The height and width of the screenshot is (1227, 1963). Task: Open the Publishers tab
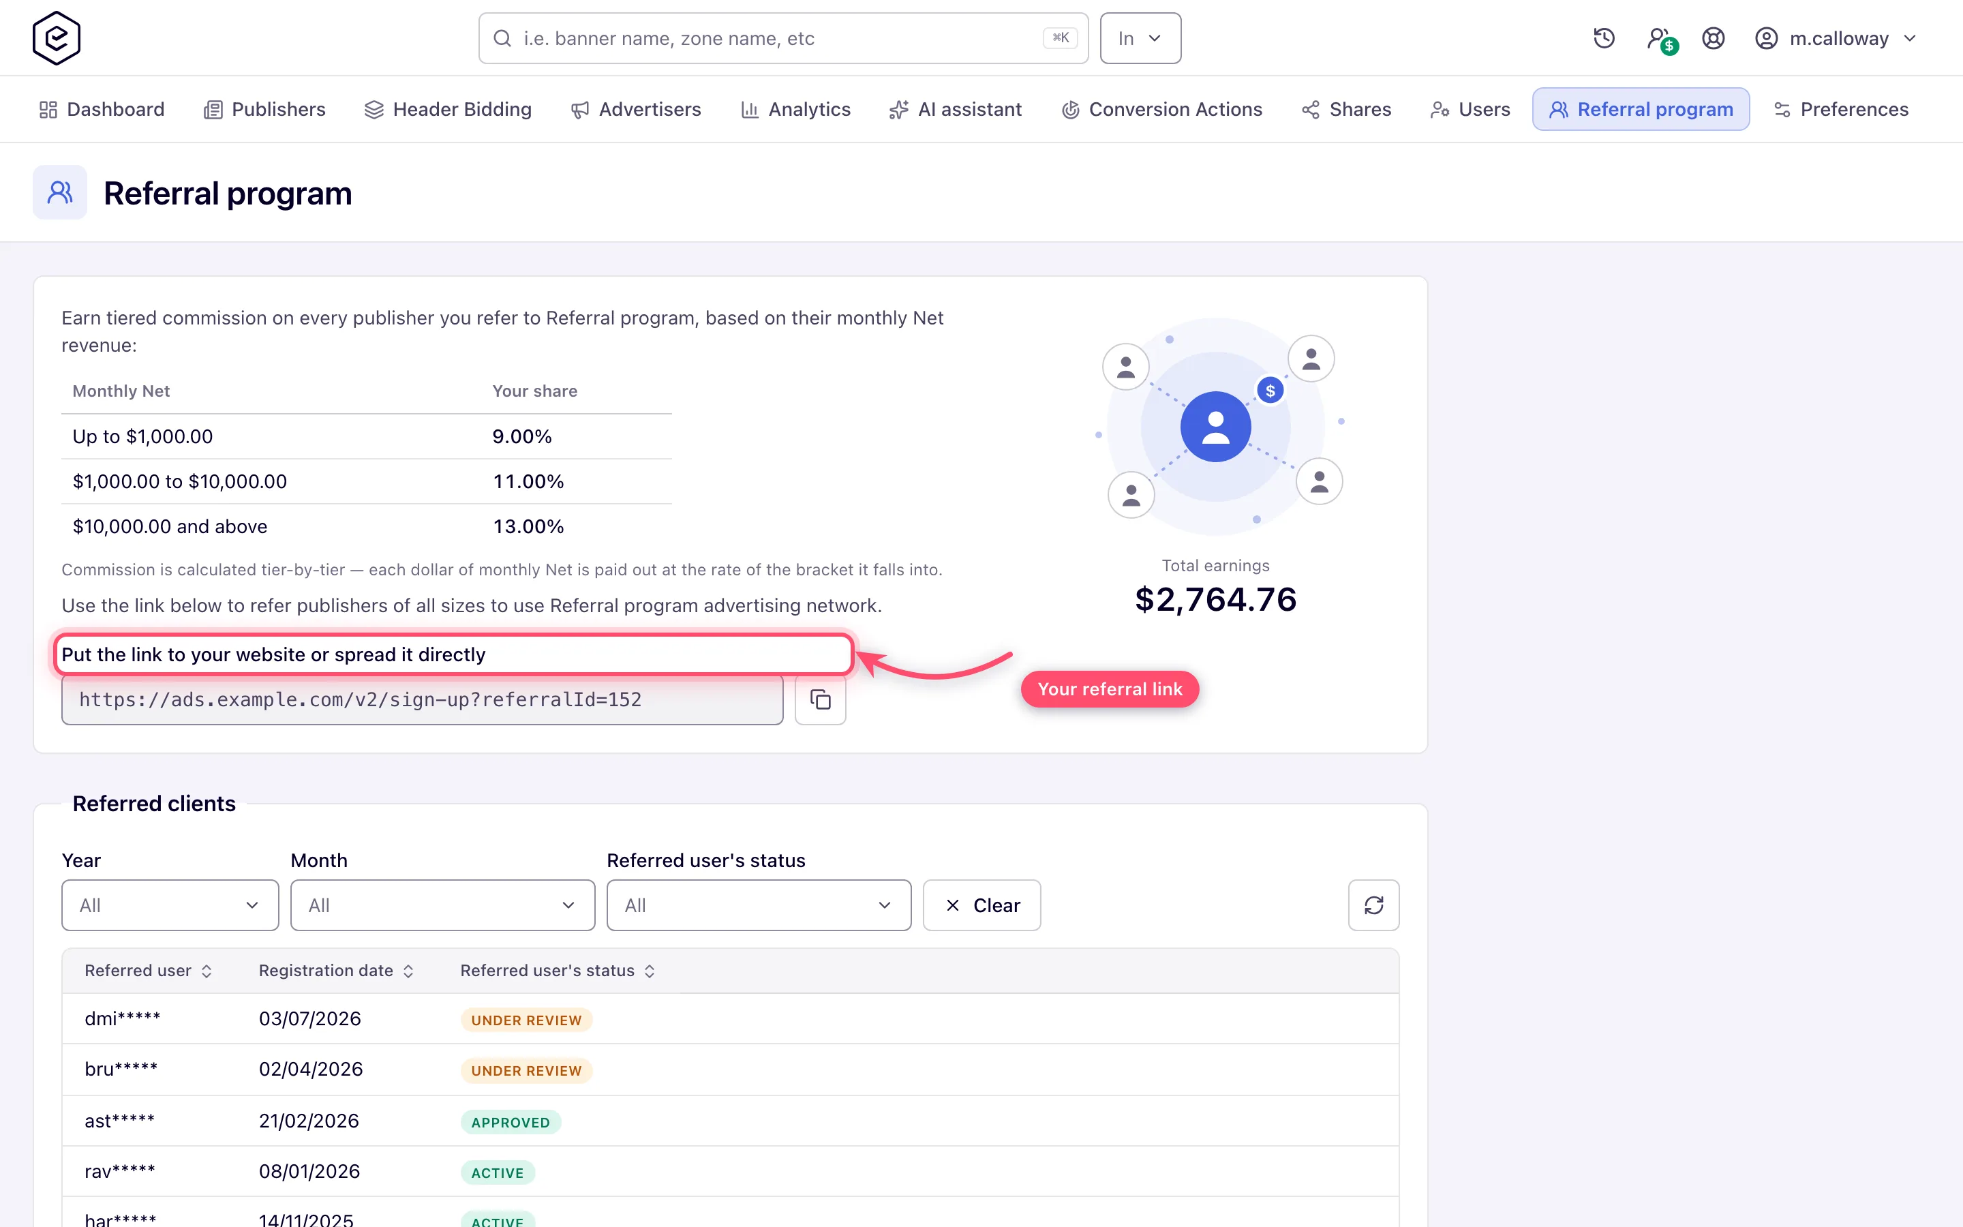click(x=264, y=109)
